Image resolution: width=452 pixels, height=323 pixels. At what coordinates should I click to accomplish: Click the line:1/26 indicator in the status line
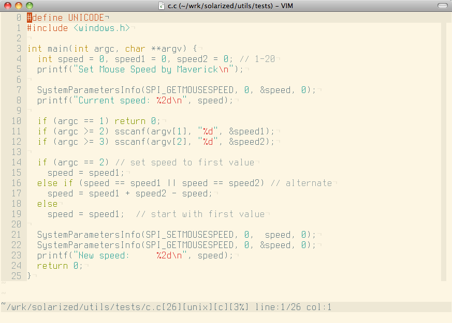pos(278,307)
